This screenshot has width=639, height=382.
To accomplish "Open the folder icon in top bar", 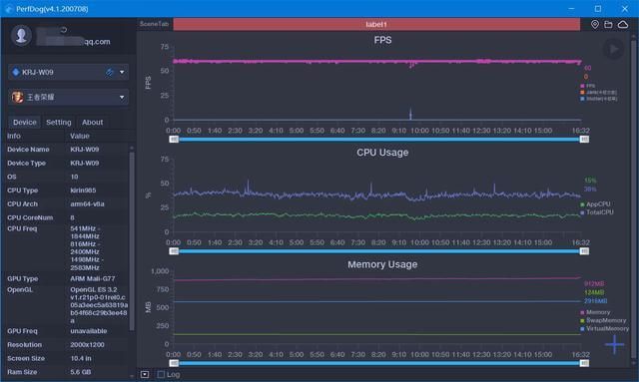I will pos(608,24).
